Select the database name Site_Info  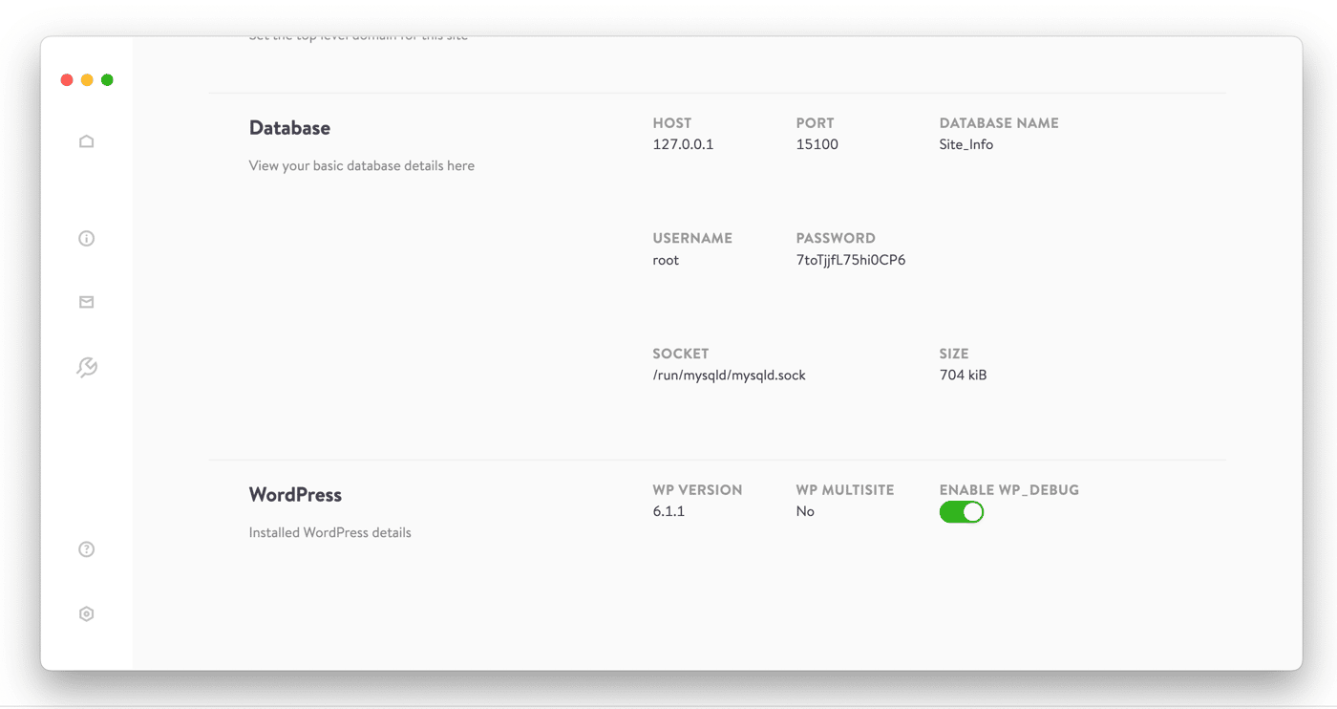[966, 144]
